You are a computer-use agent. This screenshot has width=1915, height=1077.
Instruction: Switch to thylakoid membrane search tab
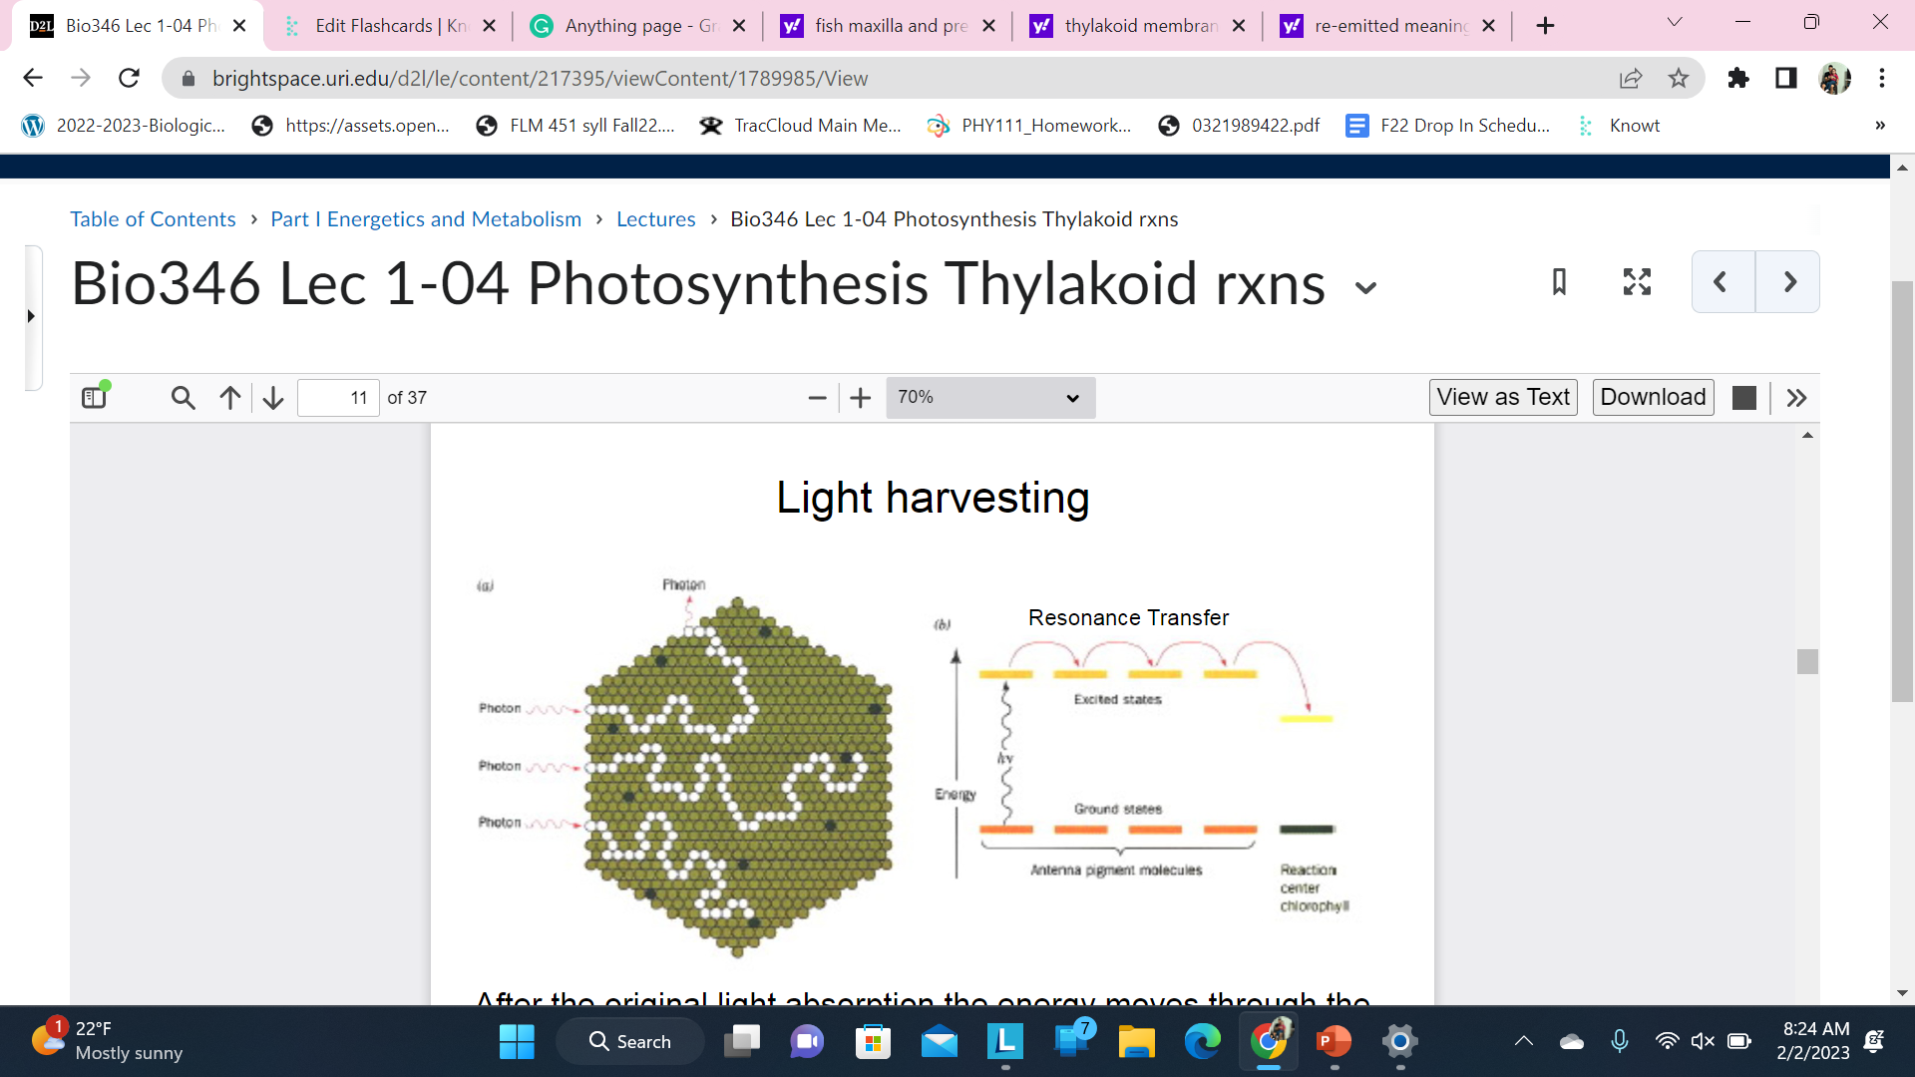tap(1139, 26)
